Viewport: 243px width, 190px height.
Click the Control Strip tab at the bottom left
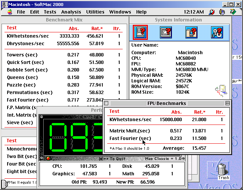pyautogui.click(x=5, y=184)
